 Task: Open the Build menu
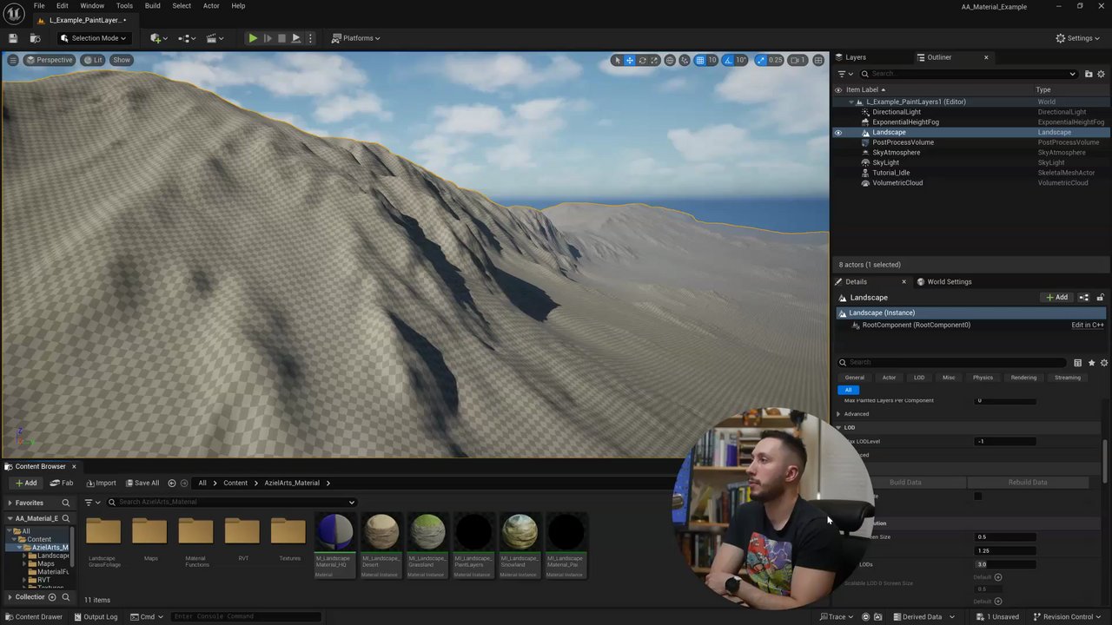[x=152, y=6]
